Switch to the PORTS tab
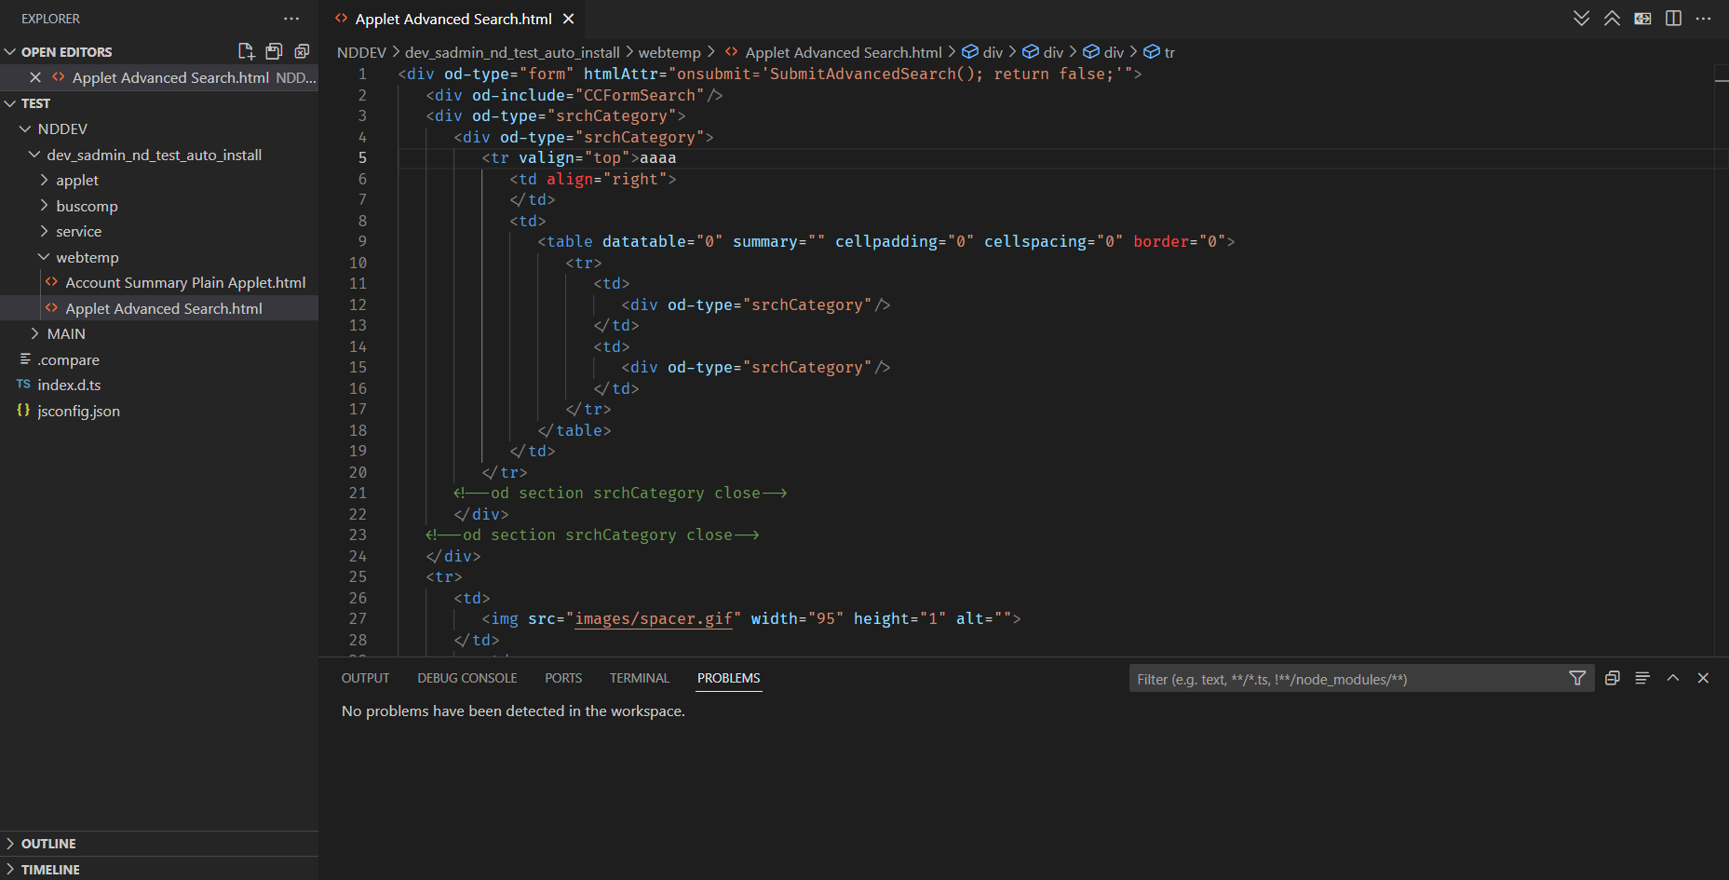Image resolution: width=1729 pixels, height=880 pixels. [563, 678]
